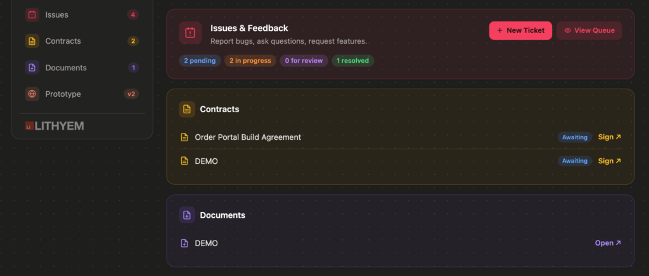Click the DEMO document row title
The image size is (649, 276).
206,243
